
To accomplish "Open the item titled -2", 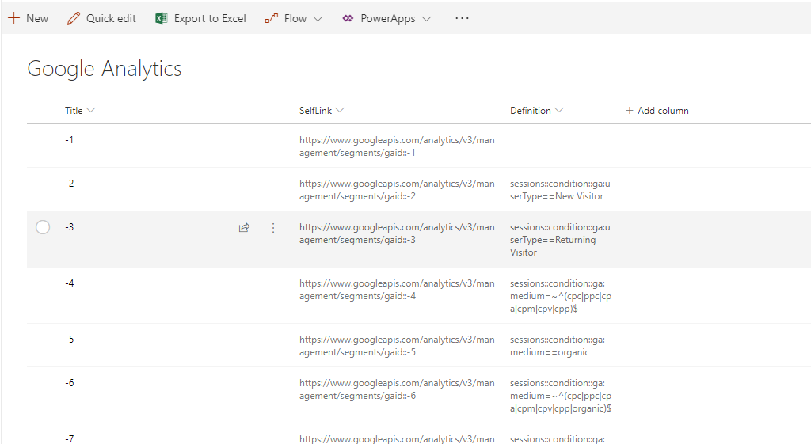I will pyautogui.click(x=70, y=184).
